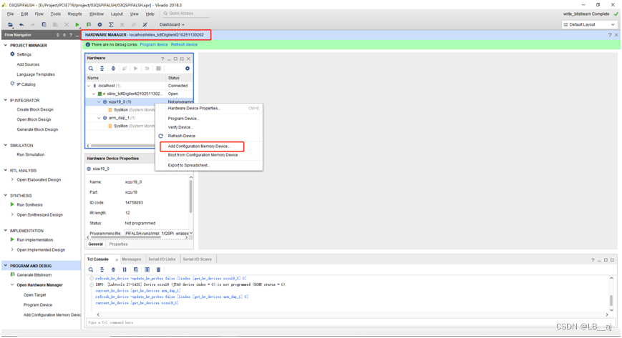
Task: Click Generate Bitstream in Flow Navigator
Action: click(34, 275)
